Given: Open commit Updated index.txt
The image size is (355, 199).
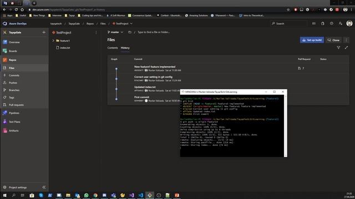Looking at the screenshot, I should pyautogui.click(x=145, y=87).
